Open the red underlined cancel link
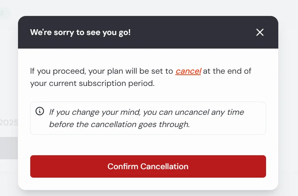The width and height of the screenshot is (298, 196). pyautogui.click(x=188, y=71)
